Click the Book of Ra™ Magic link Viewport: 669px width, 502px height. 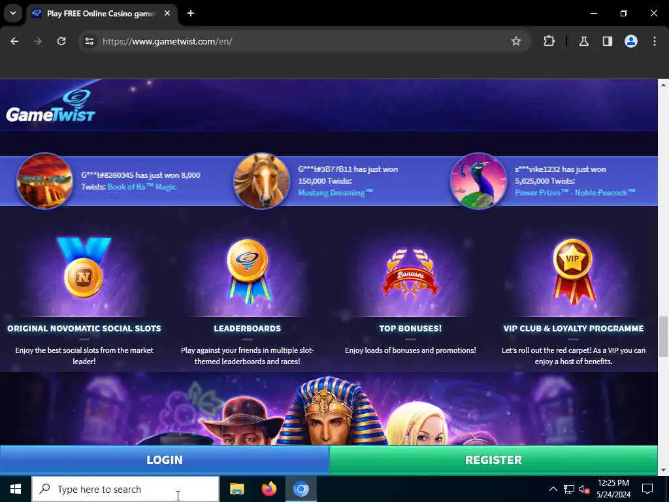(142, 187)
